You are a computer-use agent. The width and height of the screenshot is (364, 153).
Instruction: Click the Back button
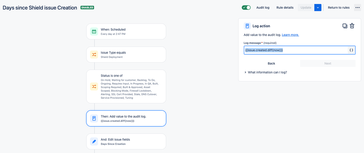pyautogui.click(x=271, y=63)
